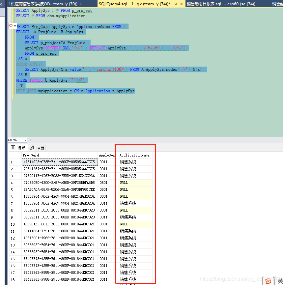Toggle the 英 input language indicator
Image resolution: width=283 pixels, height=285 pixels.
pos(280,281)
